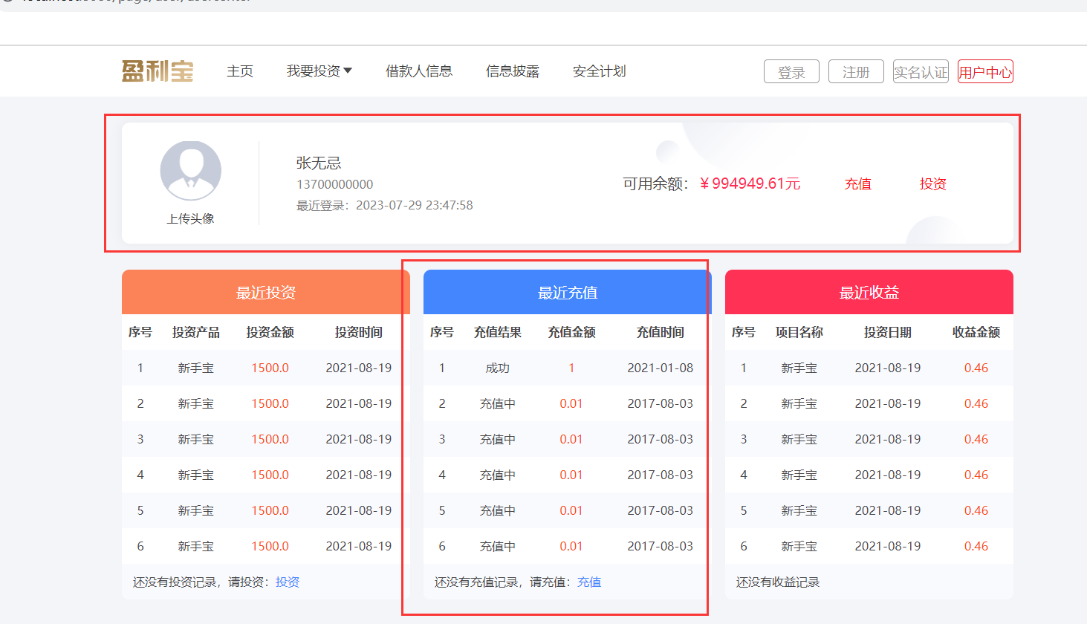Click the blue 充值 link under recharge table

(589, 582)
